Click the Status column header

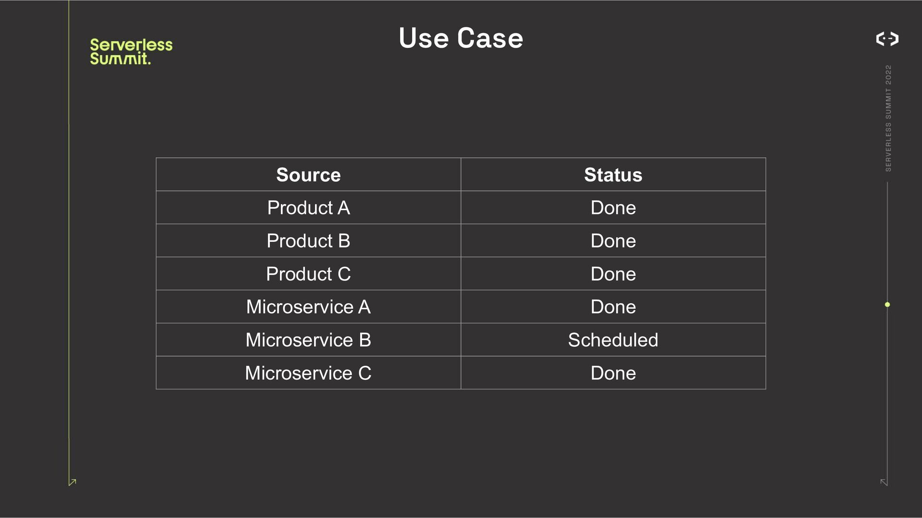click(613, 175)
